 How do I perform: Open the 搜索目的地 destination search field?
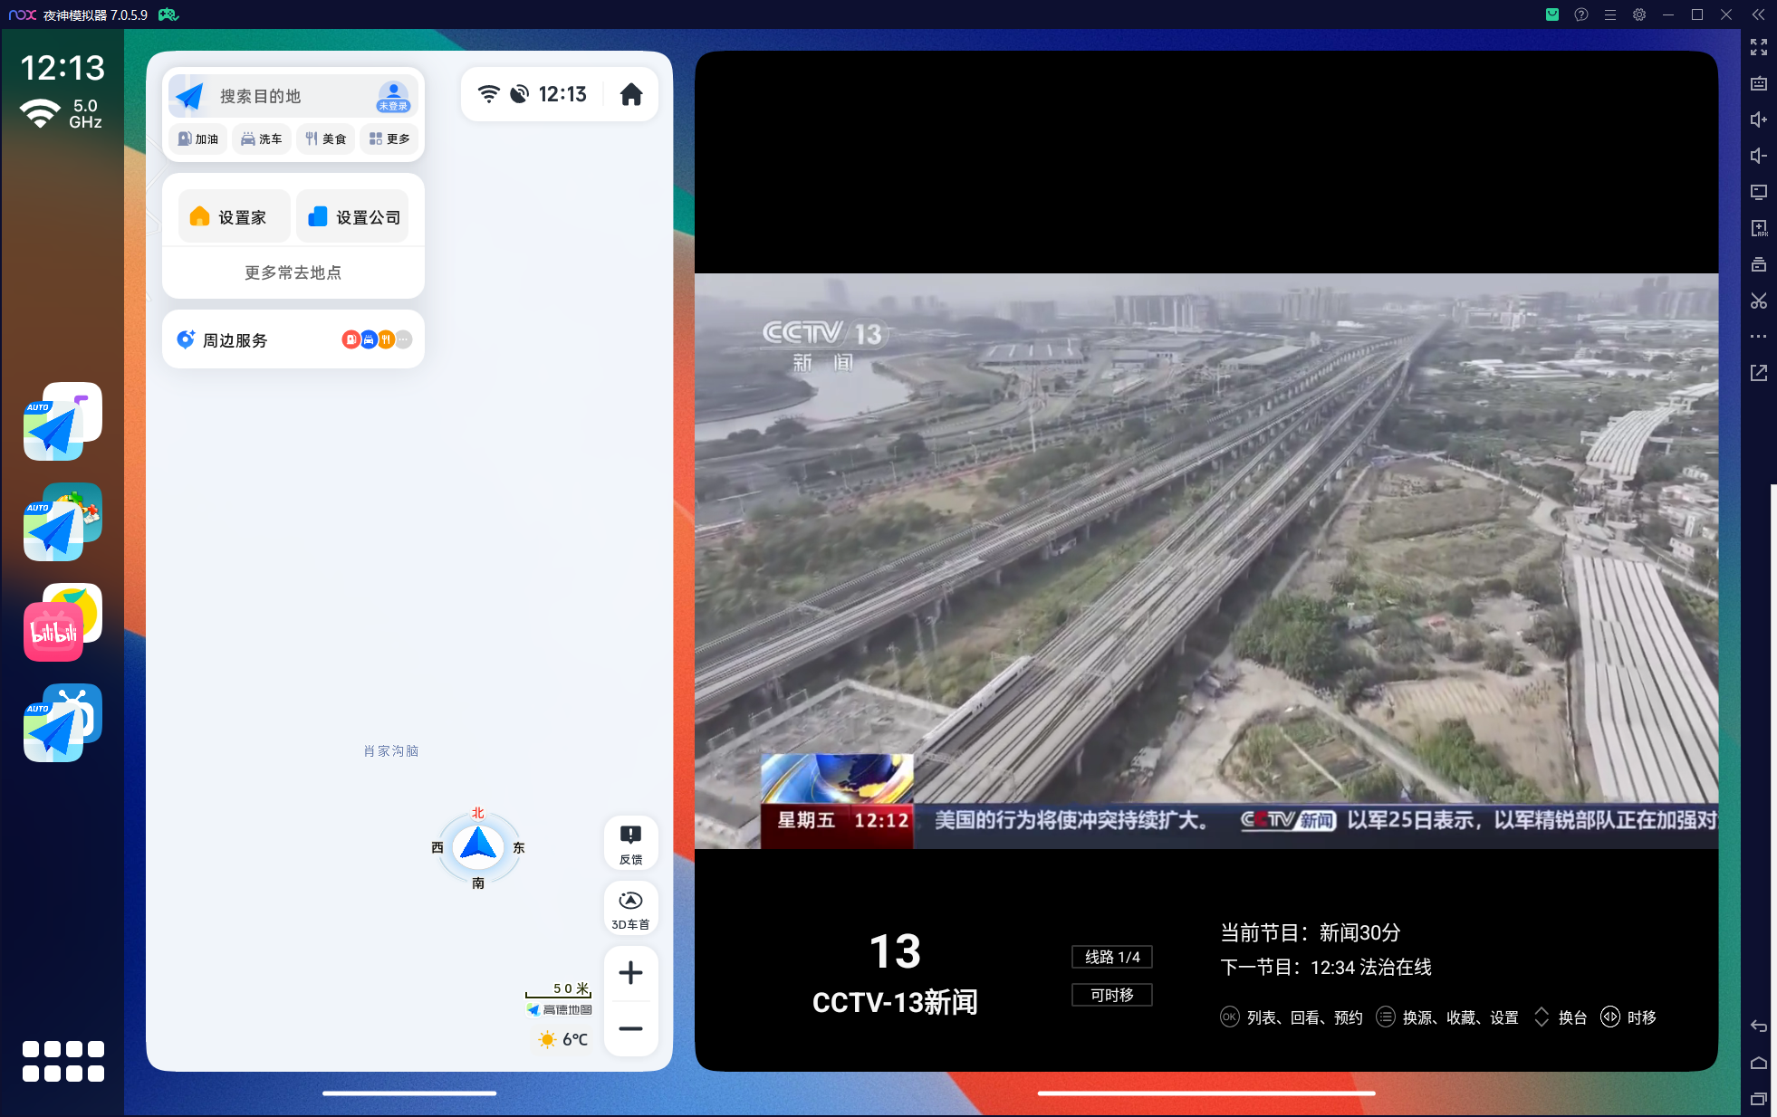click(x=292, y=96)
